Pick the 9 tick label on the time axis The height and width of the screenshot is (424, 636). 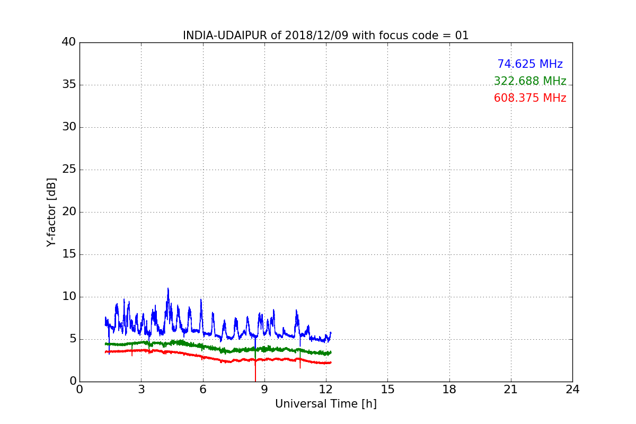tap(264, 390)
